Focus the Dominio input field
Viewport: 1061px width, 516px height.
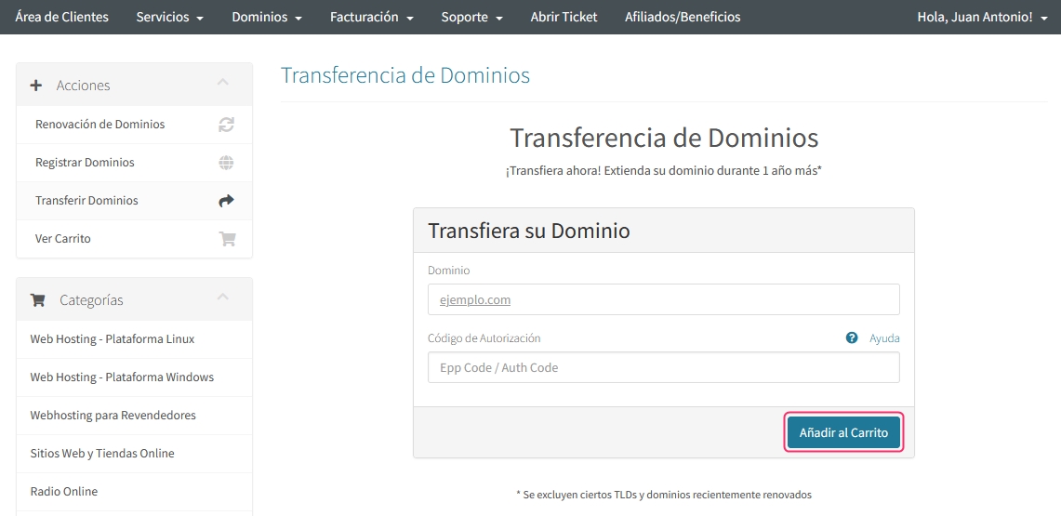pyautogui.click(x=663, y=299)
